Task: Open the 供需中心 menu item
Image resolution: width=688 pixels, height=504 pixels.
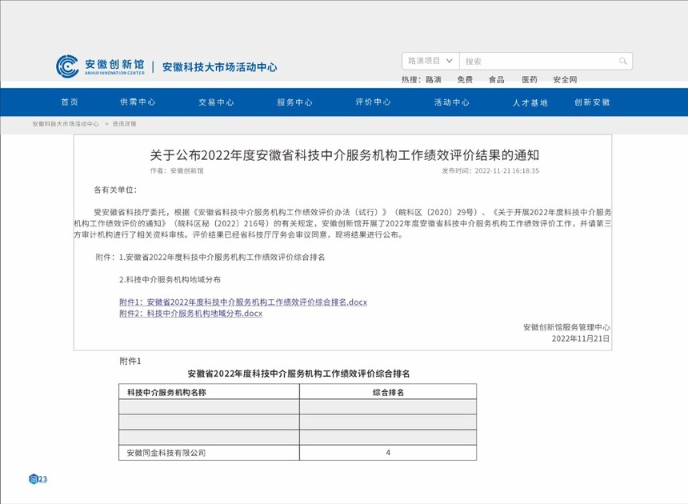Action: [138, 102]
